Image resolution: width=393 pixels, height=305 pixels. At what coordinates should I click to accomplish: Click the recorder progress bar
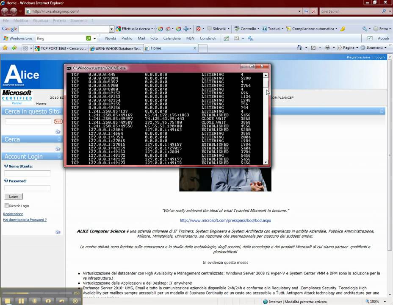click(x=37, y=293)
